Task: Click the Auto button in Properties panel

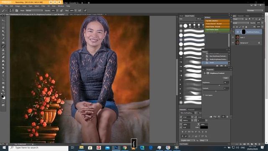Action: coord(226,78)
